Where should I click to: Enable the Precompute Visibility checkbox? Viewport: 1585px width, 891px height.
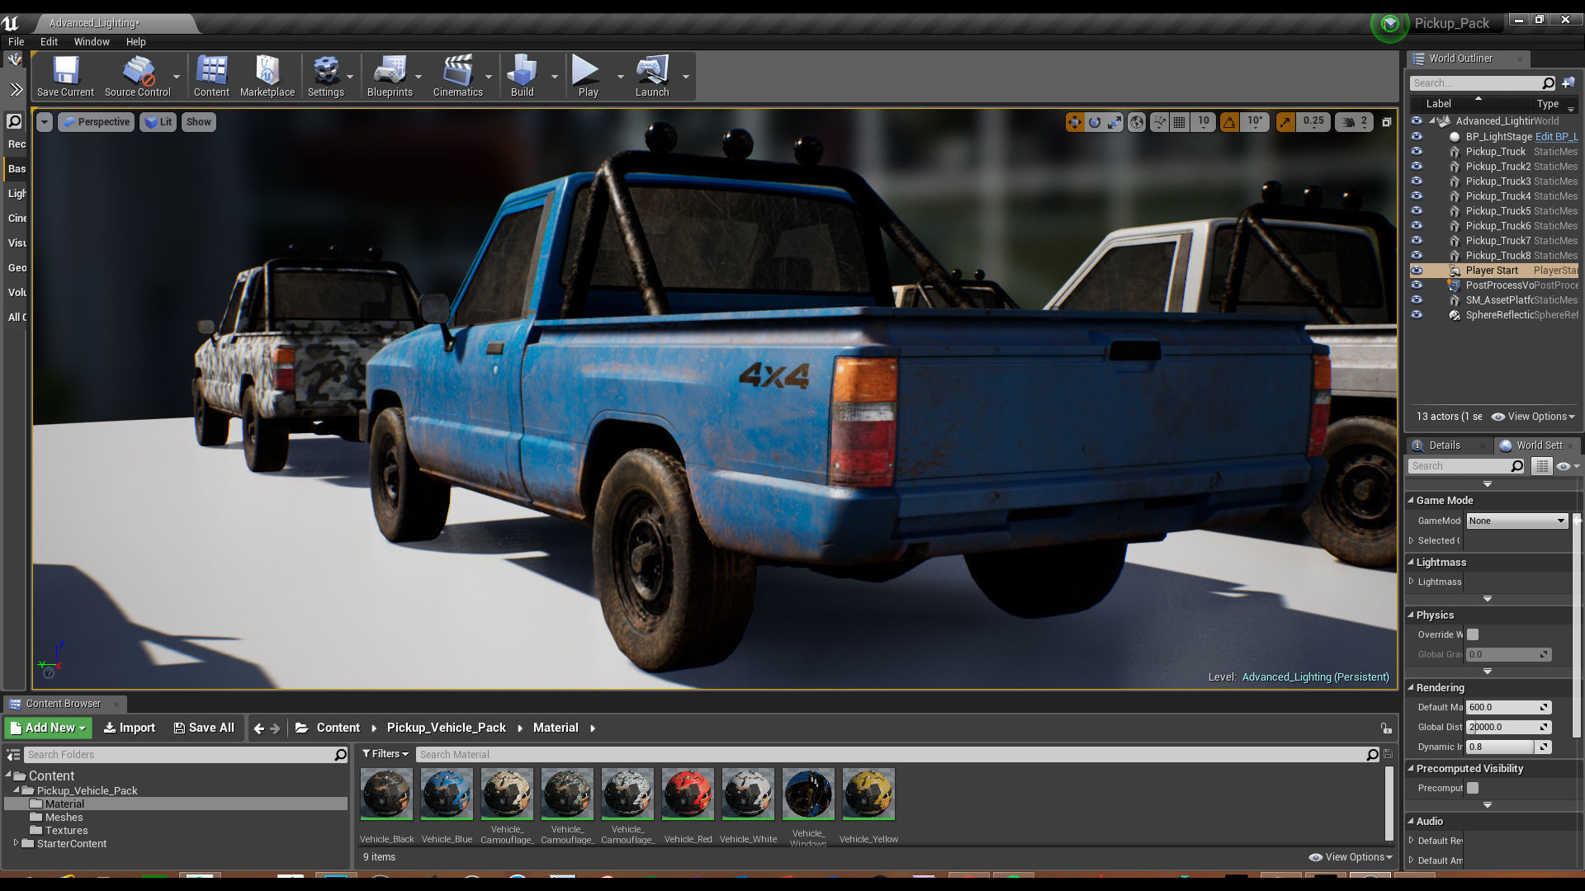point(1473,788)
